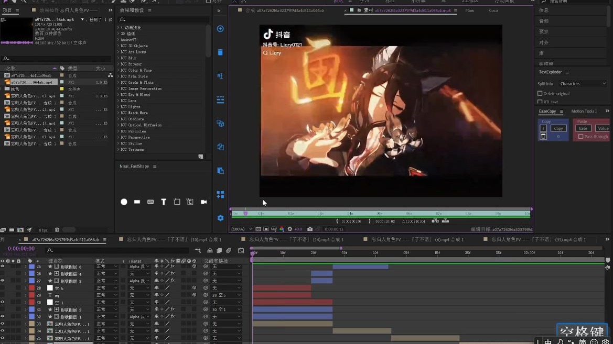Click the Ease button in EaseCopy Paste section
This screenshot has width=613, height=344.
coord(583,128)
